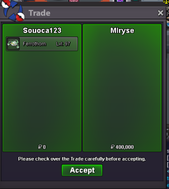
Task: Click the pink icon in the top strip
Action: 74,1
